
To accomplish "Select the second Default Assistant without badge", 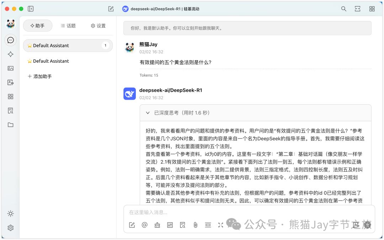I will [68, 61].
